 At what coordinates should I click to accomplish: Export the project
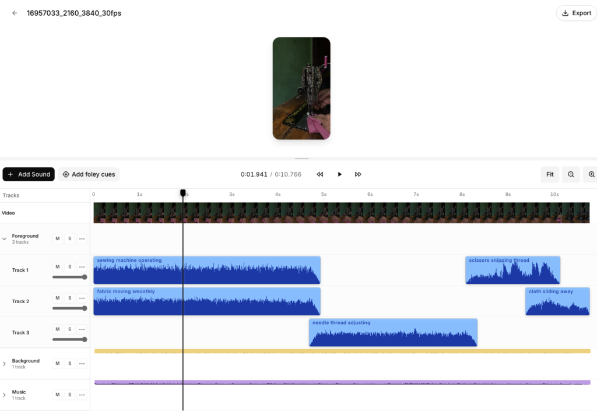click(x=577, y=13)
